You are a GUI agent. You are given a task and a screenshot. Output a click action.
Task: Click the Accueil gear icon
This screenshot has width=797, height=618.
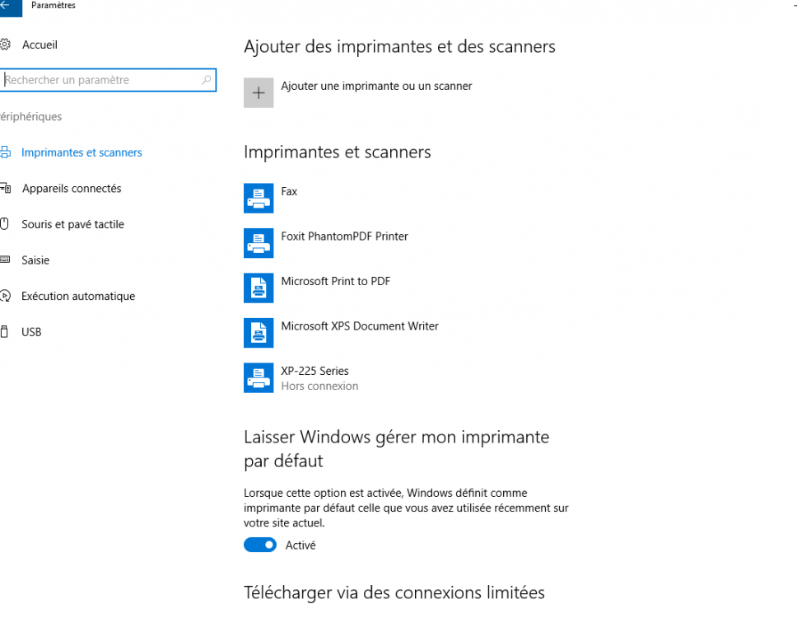(x=5, y=44)
